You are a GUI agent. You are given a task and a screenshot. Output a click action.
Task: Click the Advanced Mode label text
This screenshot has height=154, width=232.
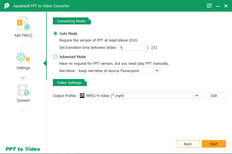73,57
